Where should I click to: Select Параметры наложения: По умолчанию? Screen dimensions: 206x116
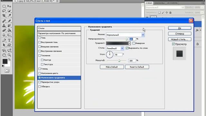tap(59, 34)
